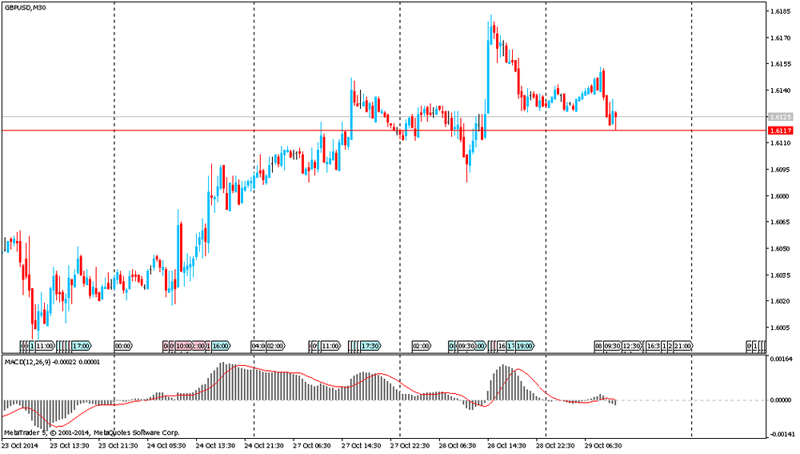Click the 23 Oct 2014 date label
This screenshot has width=800, height=454.
click(21, 445)
